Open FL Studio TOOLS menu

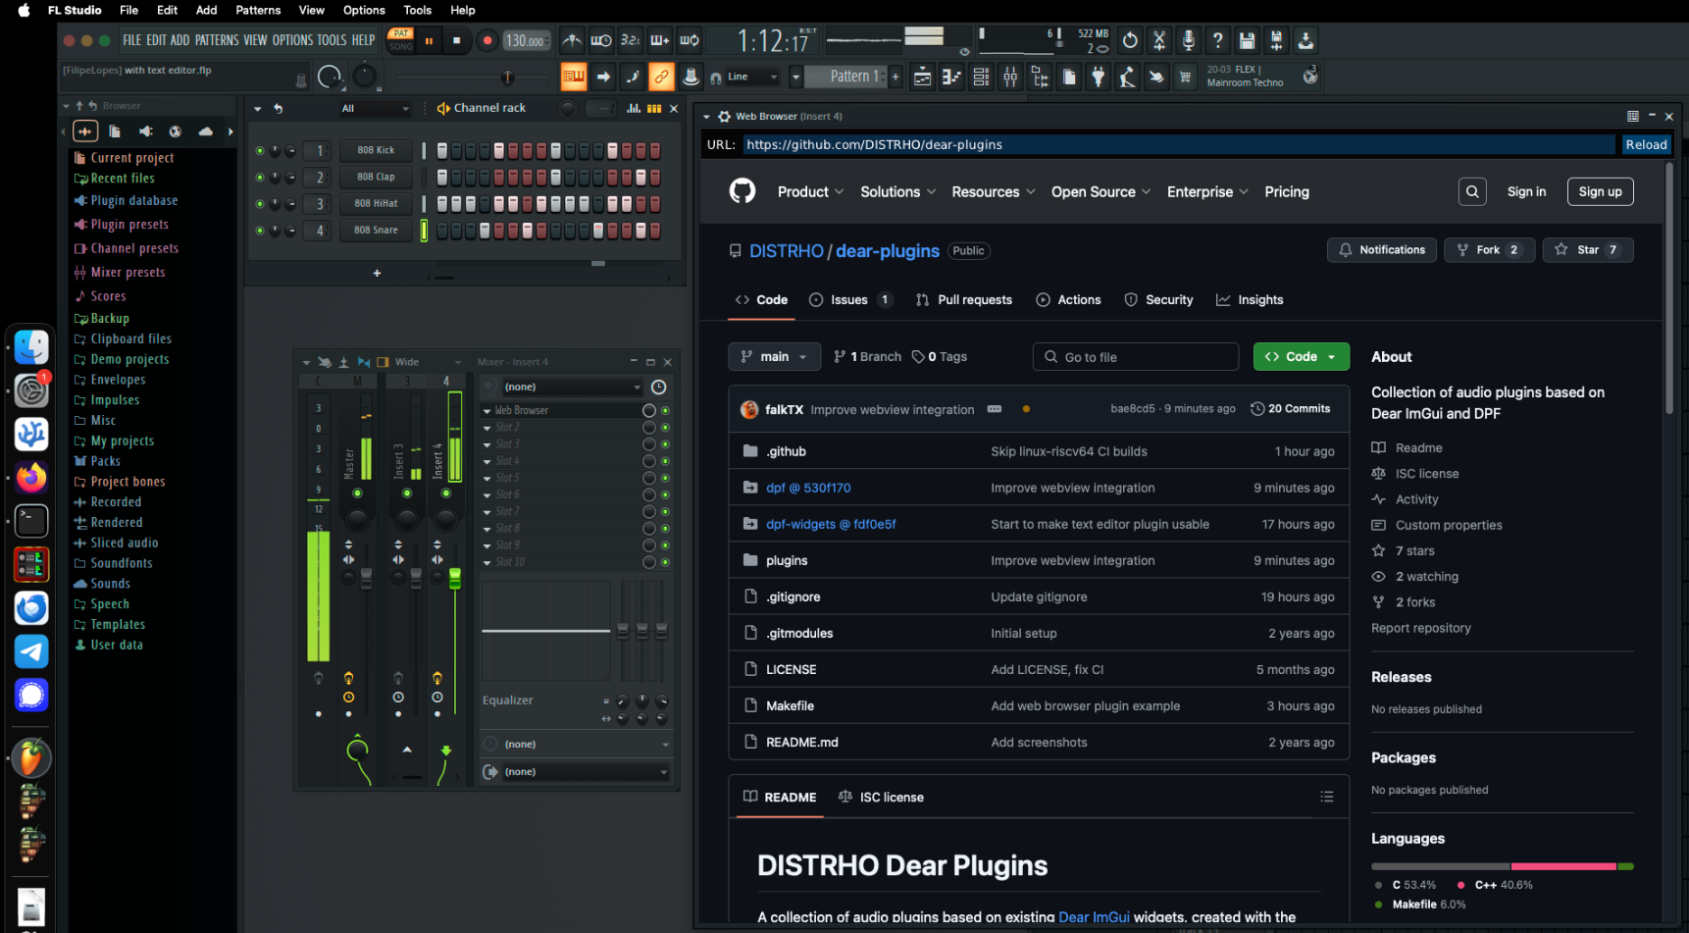(x=332, y=40)
